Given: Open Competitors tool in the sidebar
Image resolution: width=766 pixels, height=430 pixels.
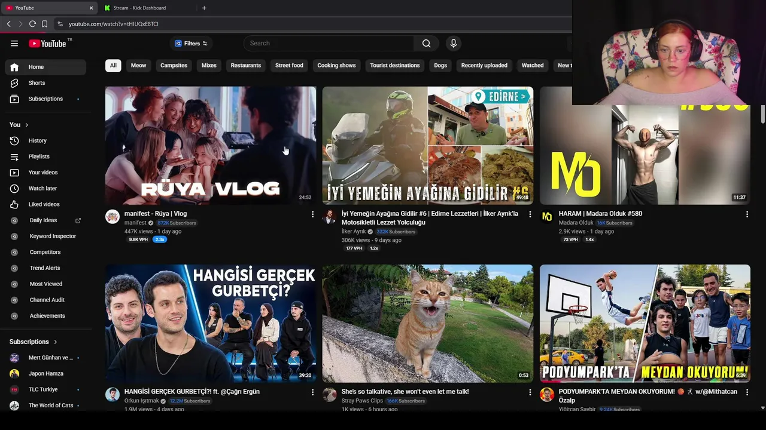Looking at the screenshot, I should coord(45,252).
